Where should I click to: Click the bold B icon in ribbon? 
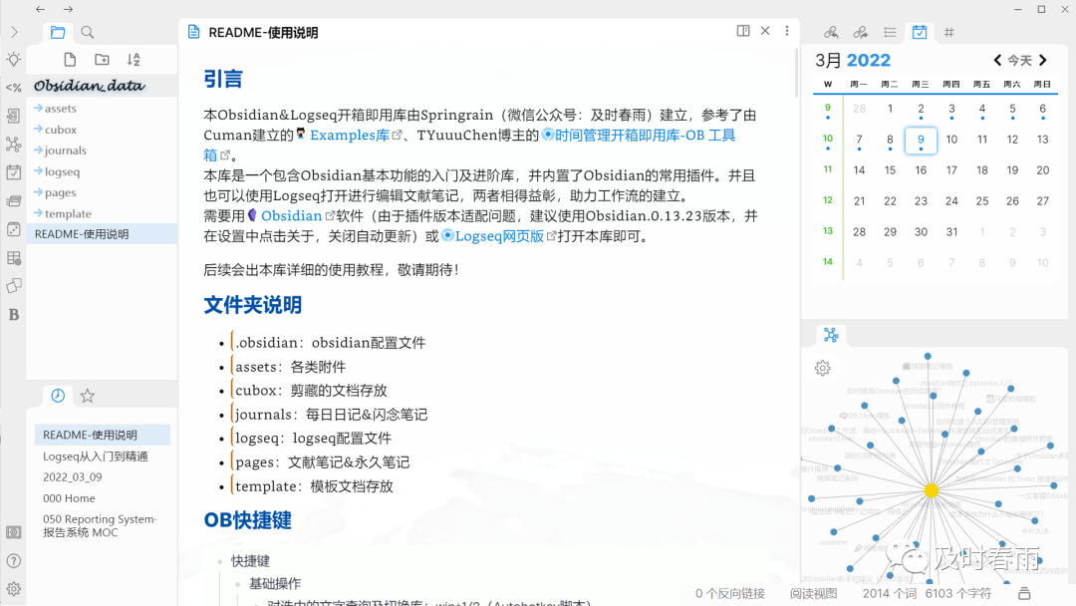point(14,314)
